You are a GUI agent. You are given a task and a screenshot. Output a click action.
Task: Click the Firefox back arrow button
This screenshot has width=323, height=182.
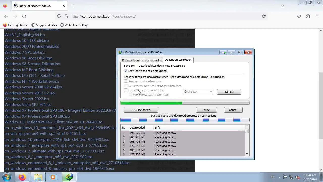pos(6,16)
